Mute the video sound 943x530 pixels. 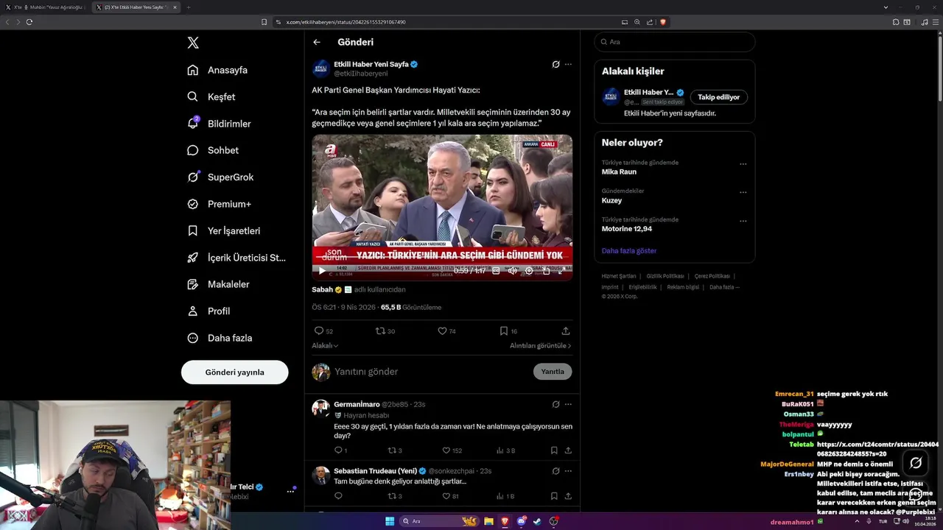coord(512,271)
